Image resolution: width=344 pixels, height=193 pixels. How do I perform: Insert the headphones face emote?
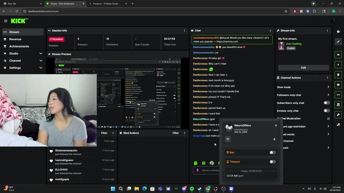pyautogui.click(x=212, y=163)
